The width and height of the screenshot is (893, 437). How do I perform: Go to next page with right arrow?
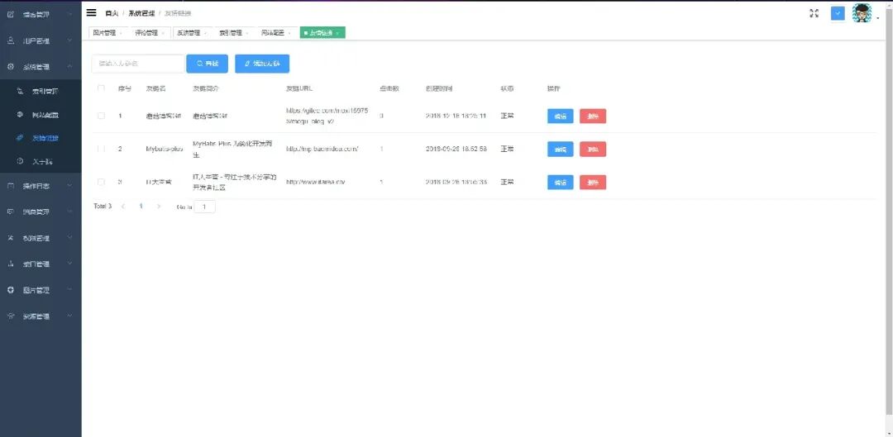click(159, 206)
